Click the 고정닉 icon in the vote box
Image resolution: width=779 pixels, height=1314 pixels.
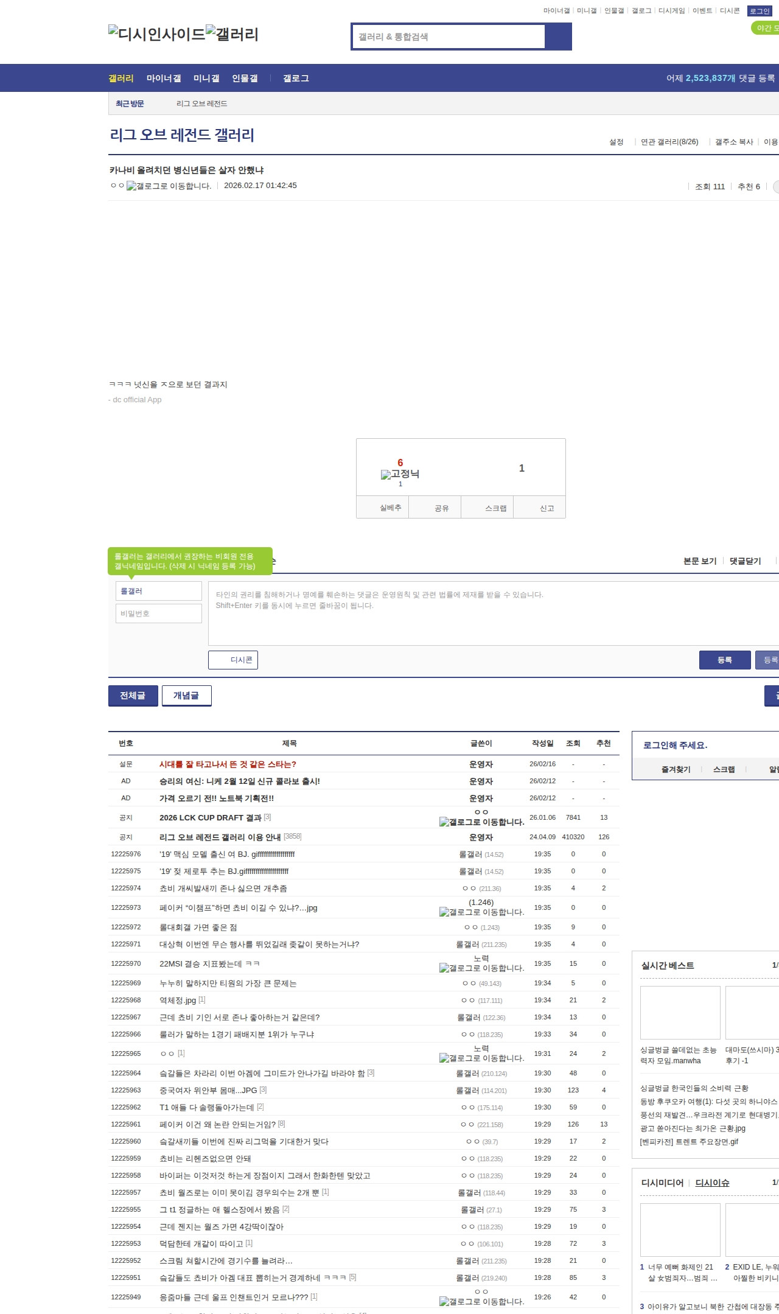pos(400,474)
